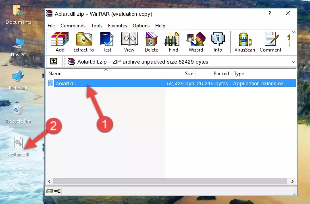310x204 pixels.
Task: Launch the Wizard tool
Action: (196, 42)
